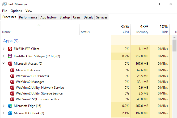This screenshot has width=177, height=118.
Task: Maximize the Task Manager window
Action: (158, 4)
